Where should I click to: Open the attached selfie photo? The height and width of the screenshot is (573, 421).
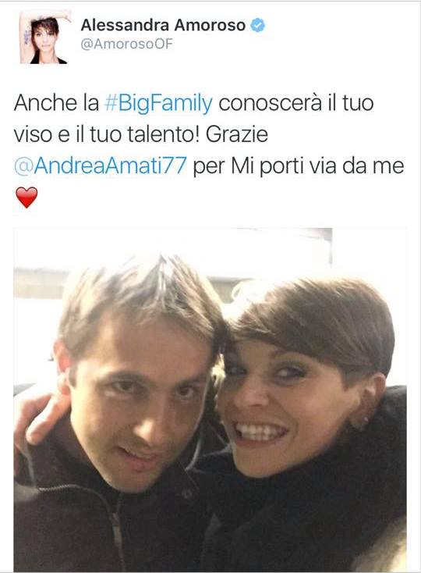pyautogui.click(x=210, y=400)
